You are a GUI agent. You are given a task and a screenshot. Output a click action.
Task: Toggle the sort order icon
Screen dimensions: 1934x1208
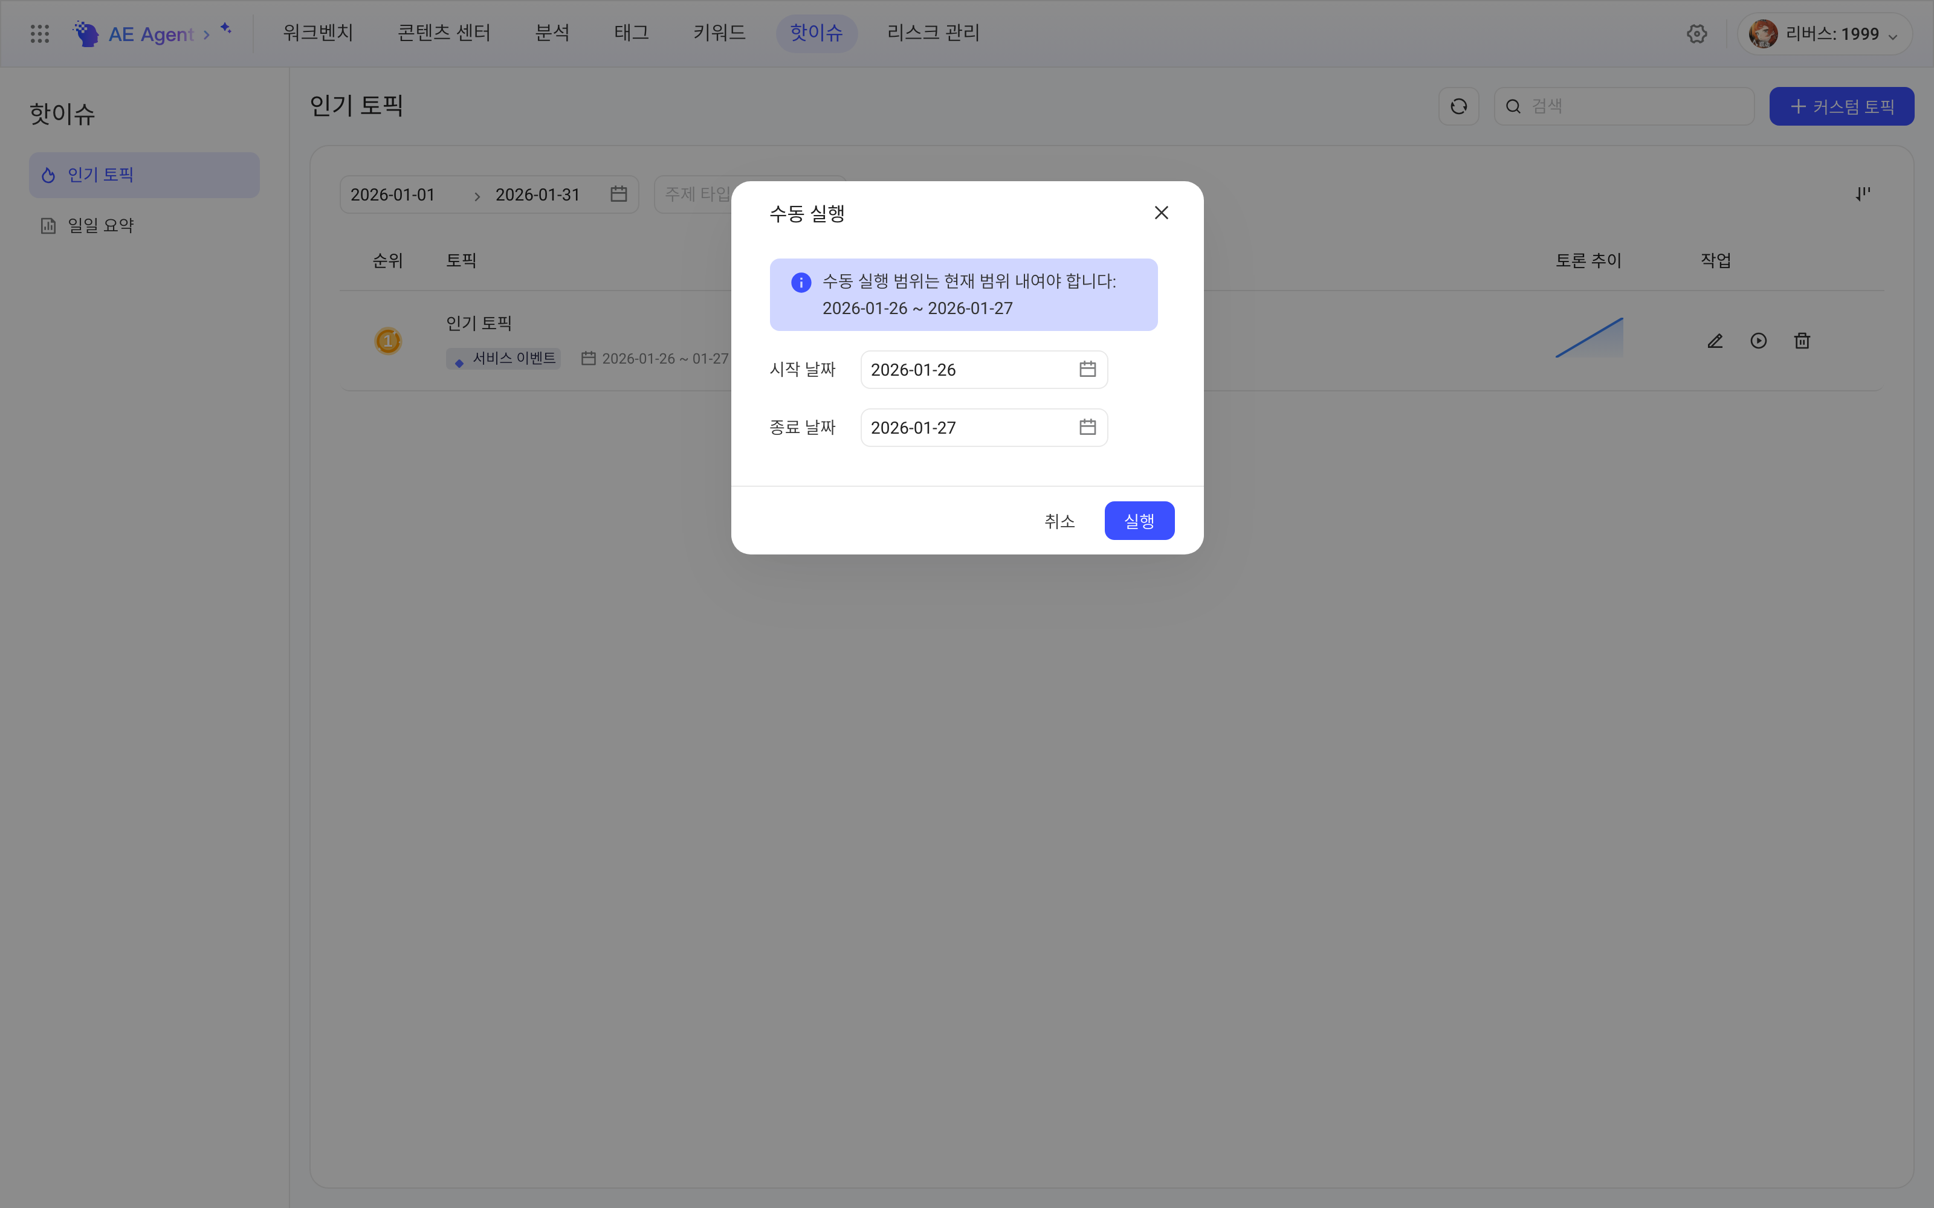(1863, 194)
